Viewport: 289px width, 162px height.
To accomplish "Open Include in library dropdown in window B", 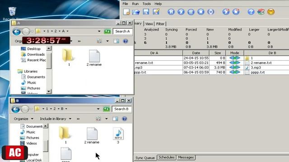I will [56, 119].
